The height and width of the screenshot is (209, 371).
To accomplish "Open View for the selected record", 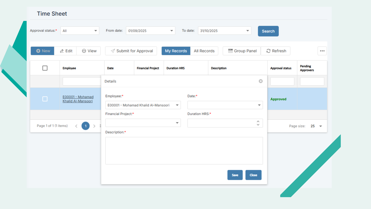I will pyautogui.click(x=89, y=51).
